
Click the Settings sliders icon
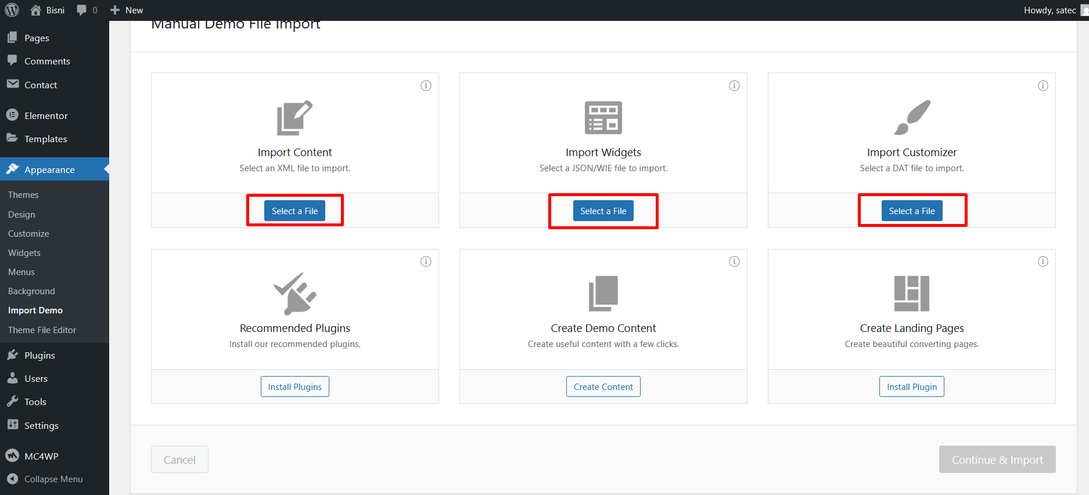pos(12,425)
